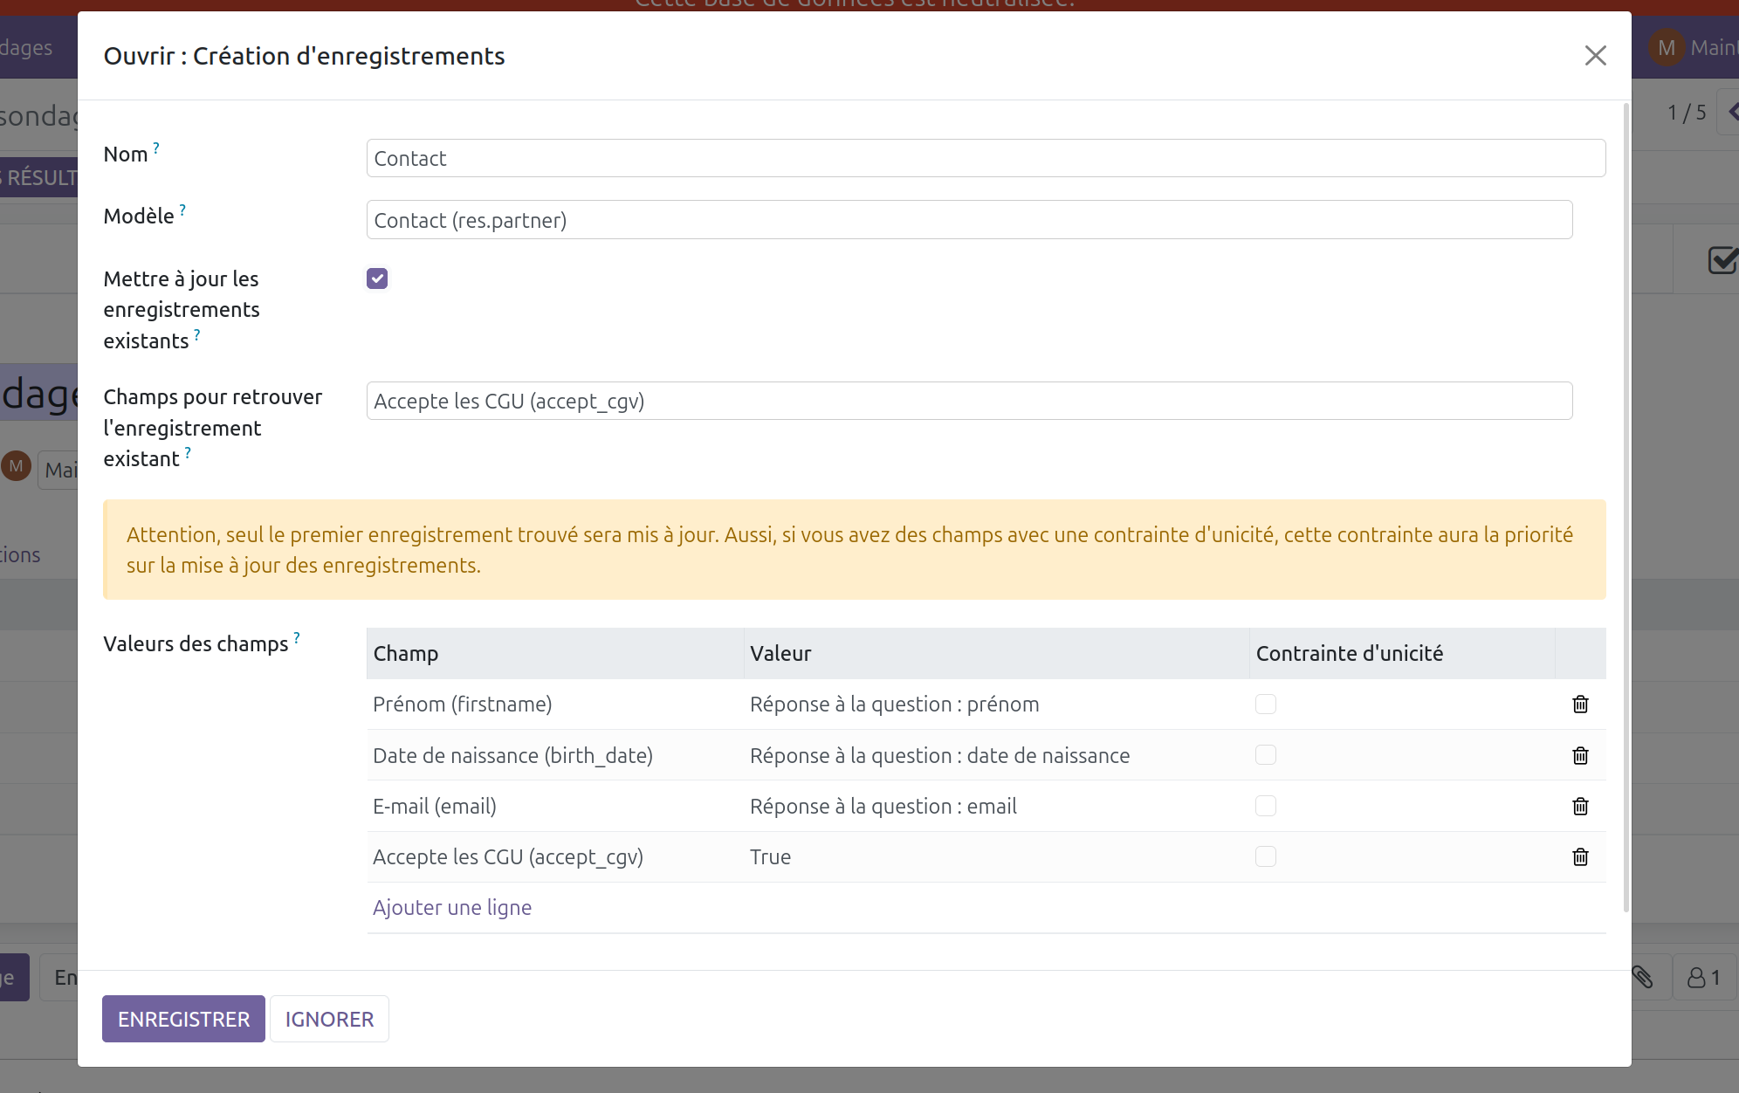Image resolution: width=1739 pixels, height=1093 pixels.
Task: Open help tooltip next to Nom
Action: pos(156,148)
